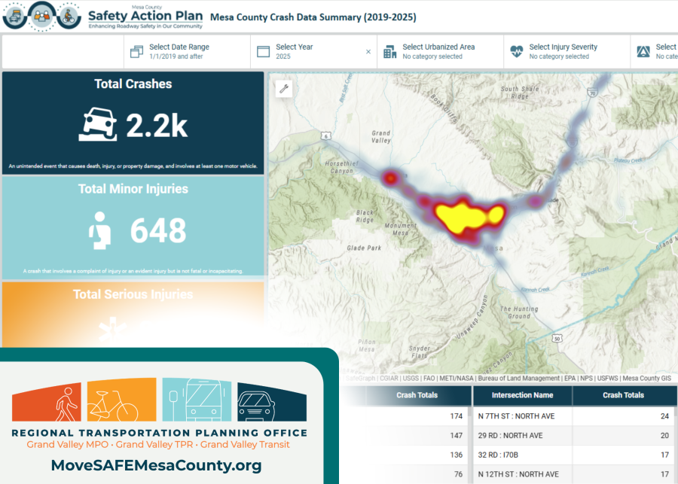Viewport: 678px width, 484px height.
Task: Click the 648 minor injuries value
Action: click(x=158, y=231)
